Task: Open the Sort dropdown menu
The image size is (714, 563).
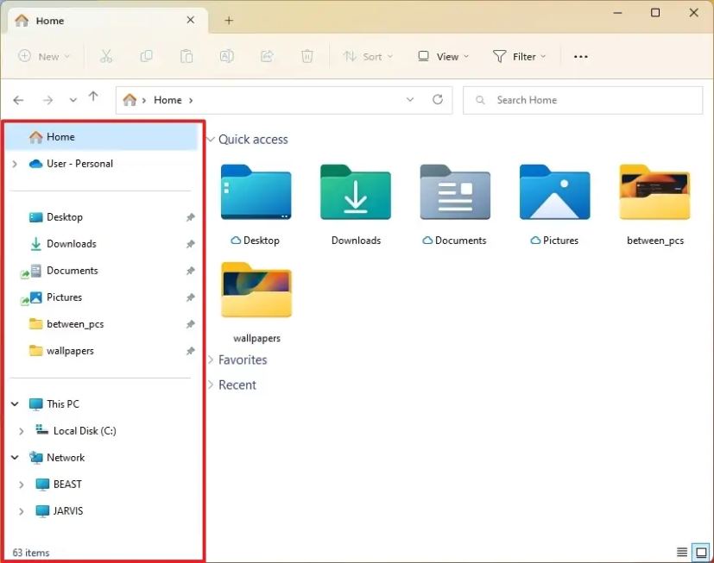Action: tap(368, 57)
